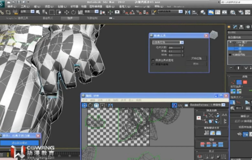Activate the Freeform Rotate icon in UV editor
This screenshot has height=160, width=252.
(x=97, y=105)
